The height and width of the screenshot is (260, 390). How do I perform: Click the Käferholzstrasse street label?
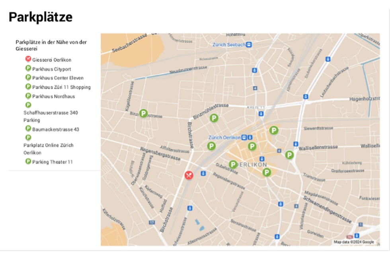[114, 219]
